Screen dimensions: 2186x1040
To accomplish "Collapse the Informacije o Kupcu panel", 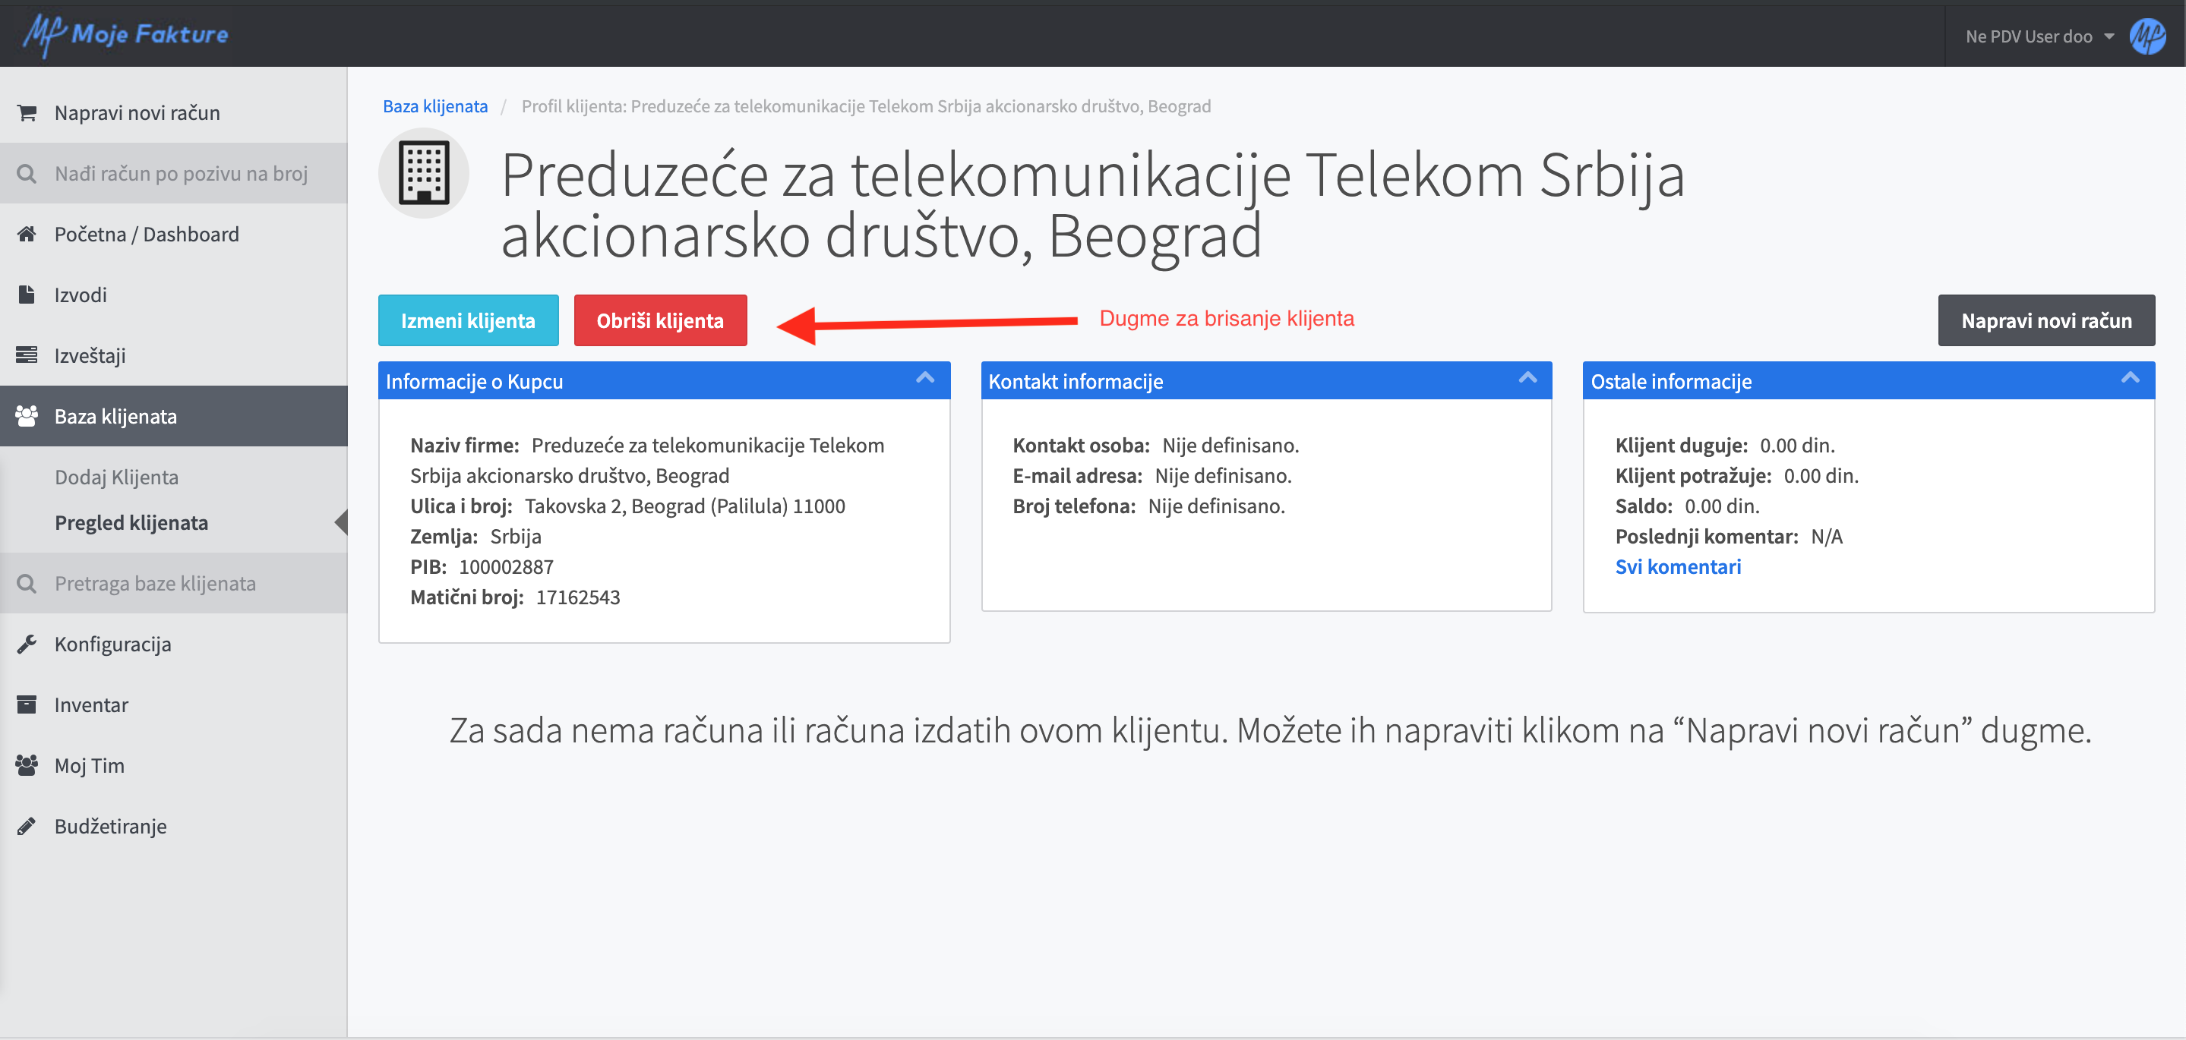I will coord(925,380).
